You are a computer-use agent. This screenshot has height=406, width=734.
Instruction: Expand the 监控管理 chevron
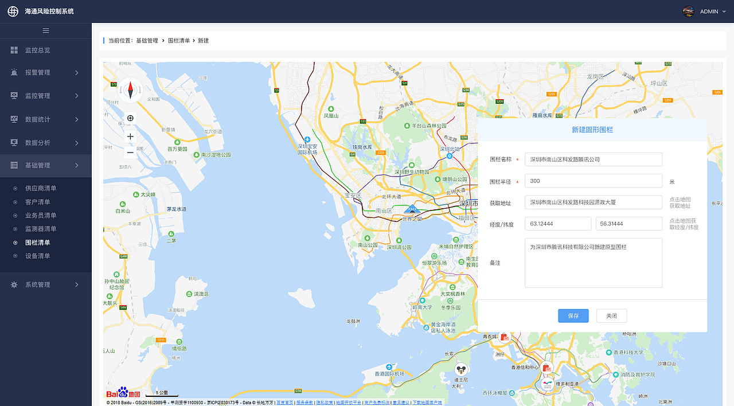[77, 96]
